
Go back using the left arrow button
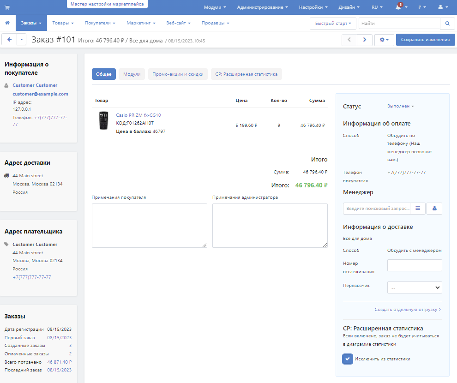pyautogui.click(x=9, y=40)
